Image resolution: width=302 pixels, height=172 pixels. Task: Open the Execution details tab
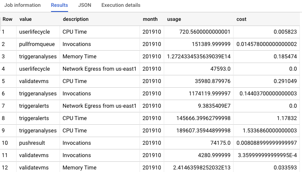pyautogui.click(x=121, y=5)
